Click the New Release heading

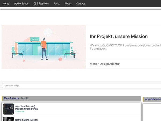12,98
